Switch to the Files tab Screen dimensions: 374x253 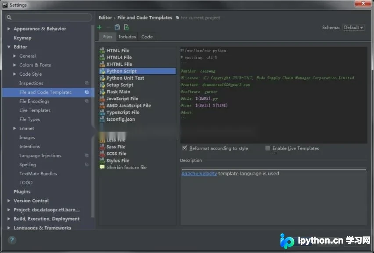(x=108, y=37)
